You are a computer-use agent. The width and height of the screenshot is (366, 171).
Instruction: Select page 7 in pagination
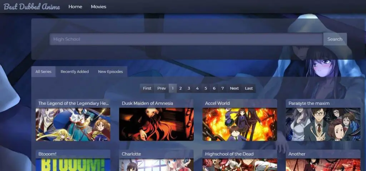[222, 88]
